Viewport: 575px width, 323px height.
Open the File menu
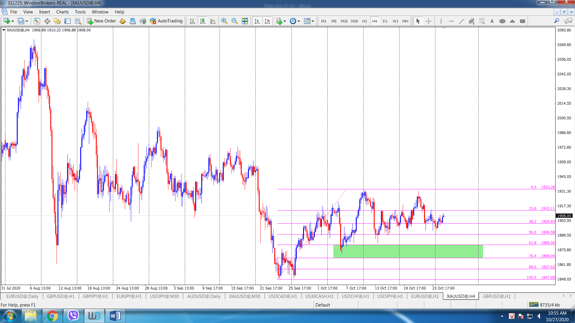13,12
